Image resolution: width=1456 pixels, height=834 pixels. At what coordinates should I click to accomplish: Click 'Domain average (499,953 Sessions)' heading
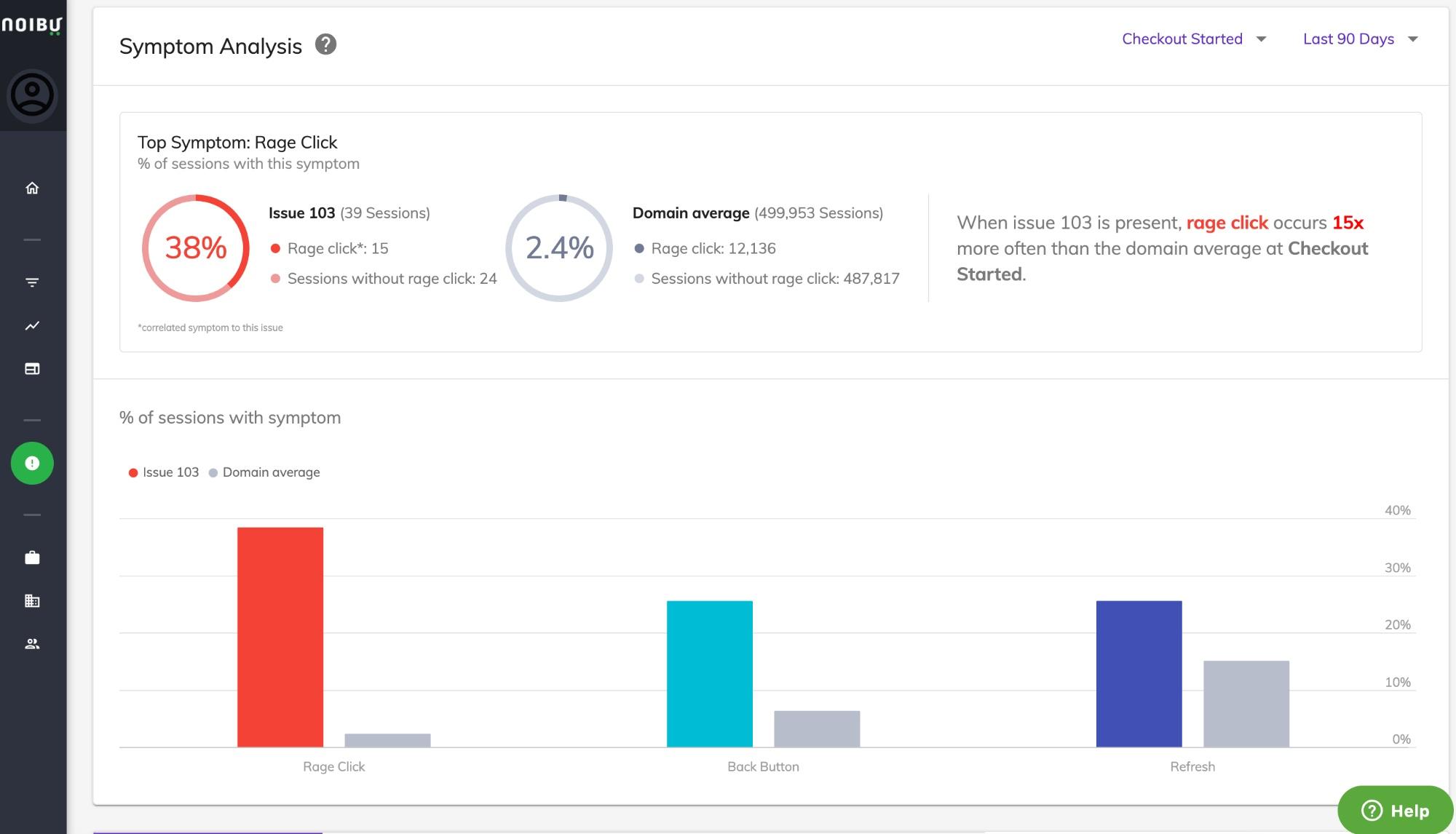click(758, 213)
